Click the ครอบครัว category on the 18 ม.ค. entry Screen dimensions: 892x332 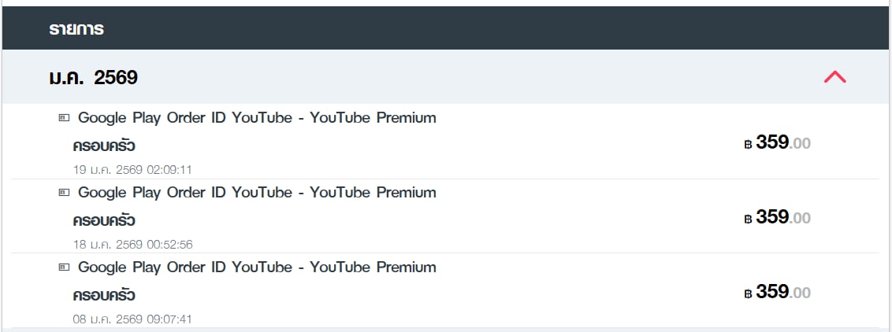(x=104, y=220)
